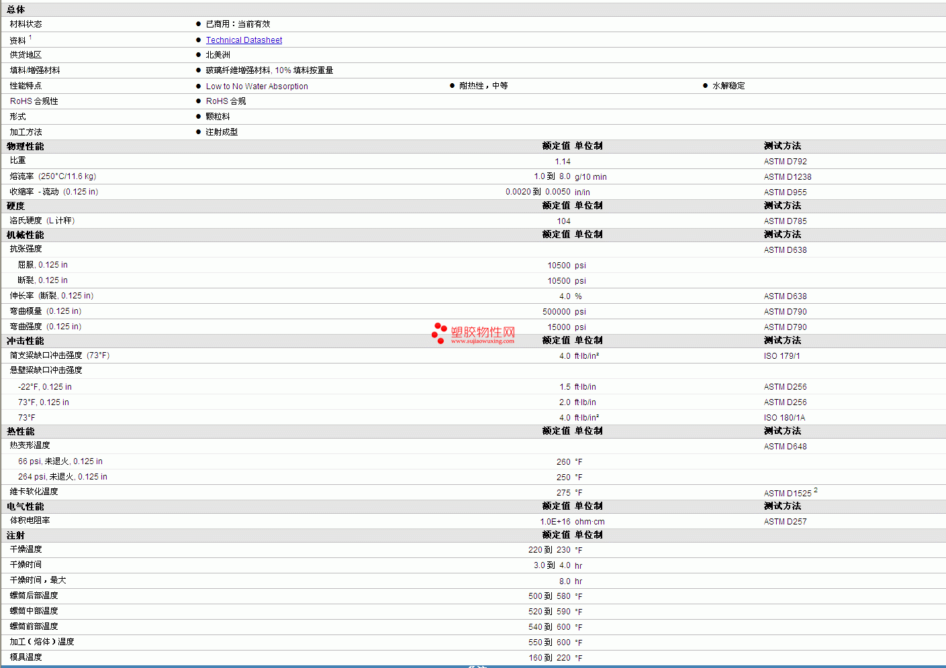
Task: Select the "干燥时间，最大" row label
Action: coord(38,580)
